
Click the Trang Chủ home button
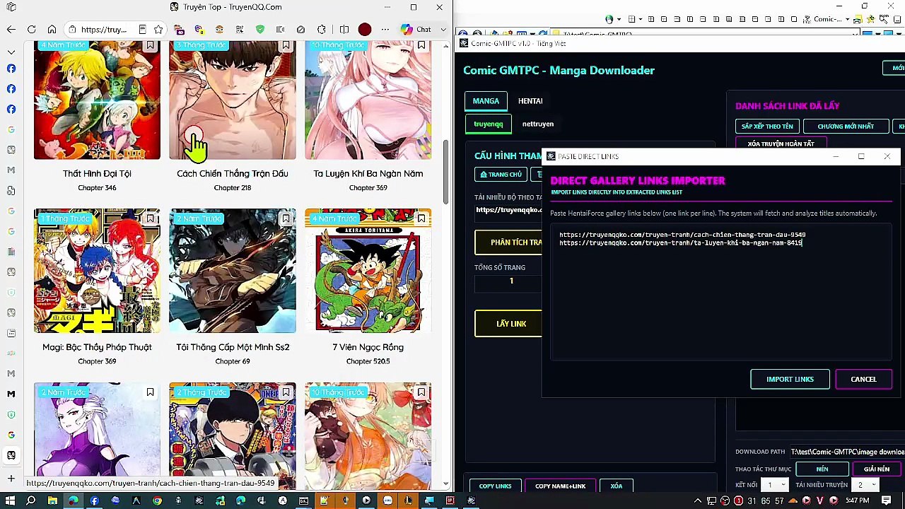[x=501, y=175]
